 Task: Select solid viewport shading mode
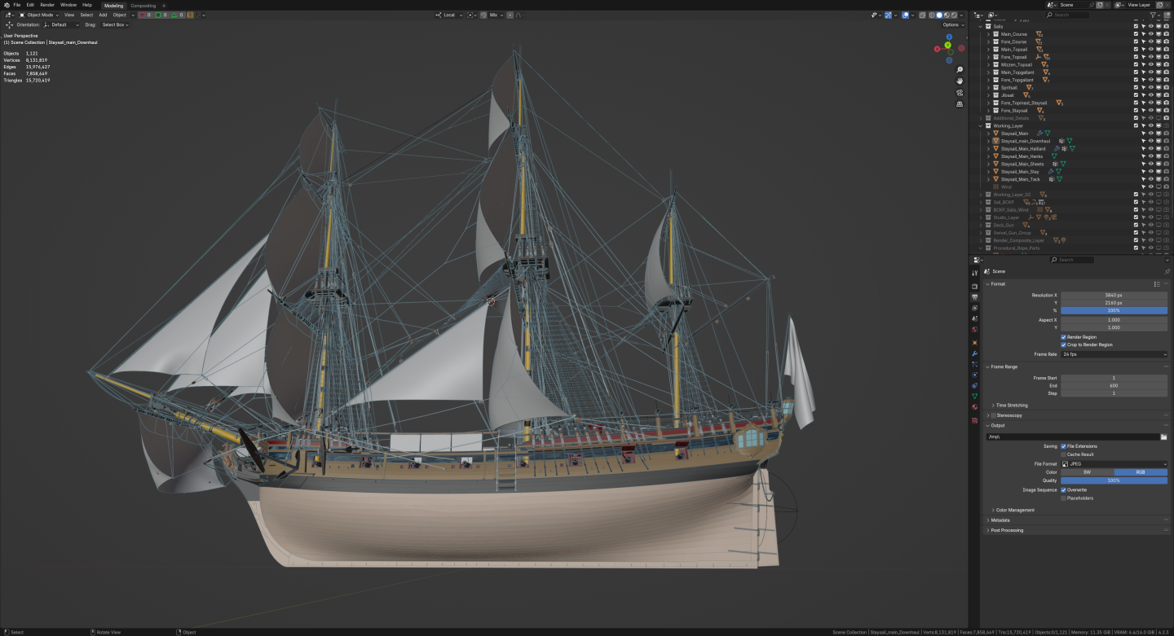coord(939,15)
